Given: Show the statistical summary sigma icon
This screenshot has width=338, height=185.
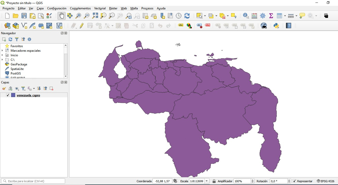Looking at the screenshot, I should point(271,16).
